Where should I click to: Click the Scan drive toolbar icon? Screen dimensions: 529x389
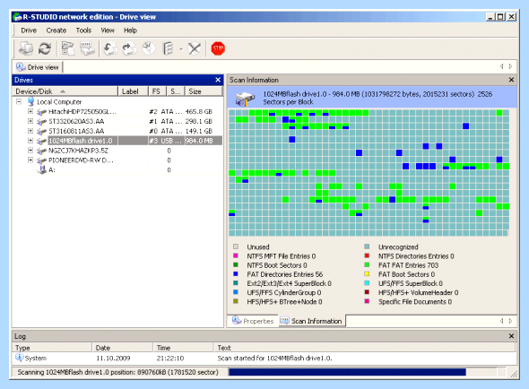[x=87, y=48]
